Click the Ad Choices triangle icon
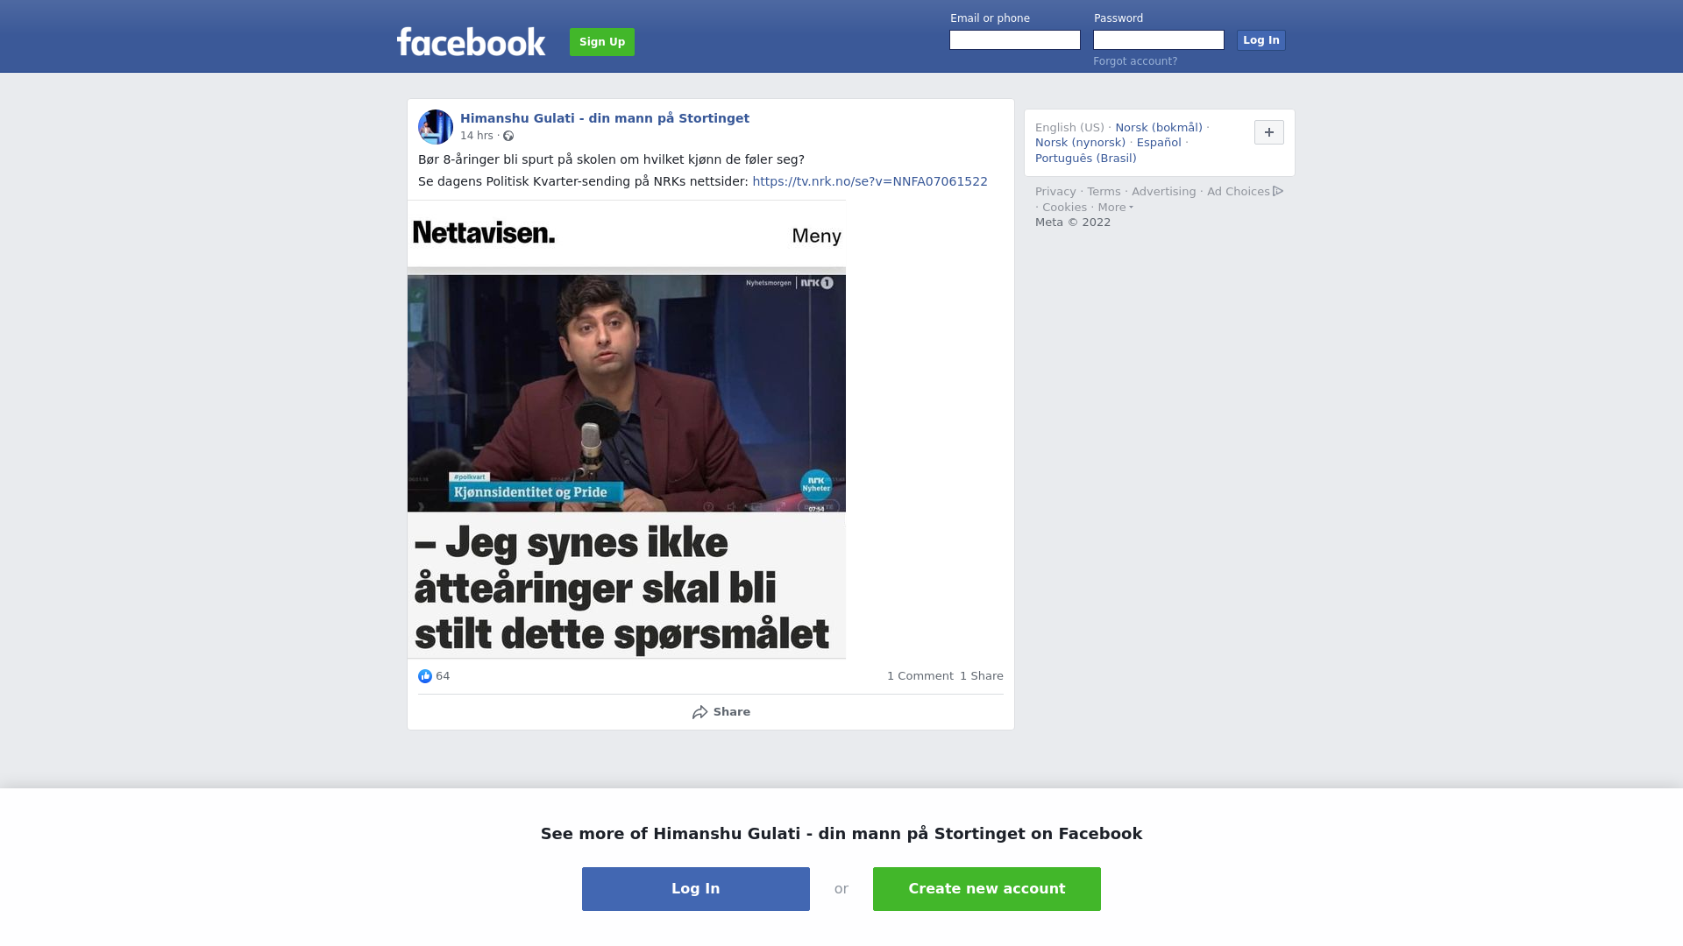Image resolution: width=1683 pixels, height=946 pixels. click(1278, 191)
